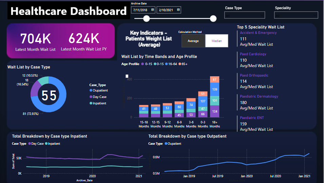Click the small white square above the bar chart
This screenshot has height=183, width=324.
point(127,76)
